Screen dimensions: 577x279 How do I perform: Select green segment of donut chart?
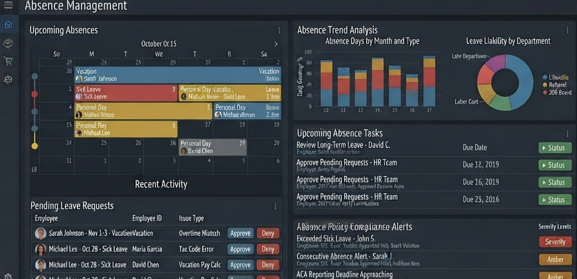click(500, 103)
